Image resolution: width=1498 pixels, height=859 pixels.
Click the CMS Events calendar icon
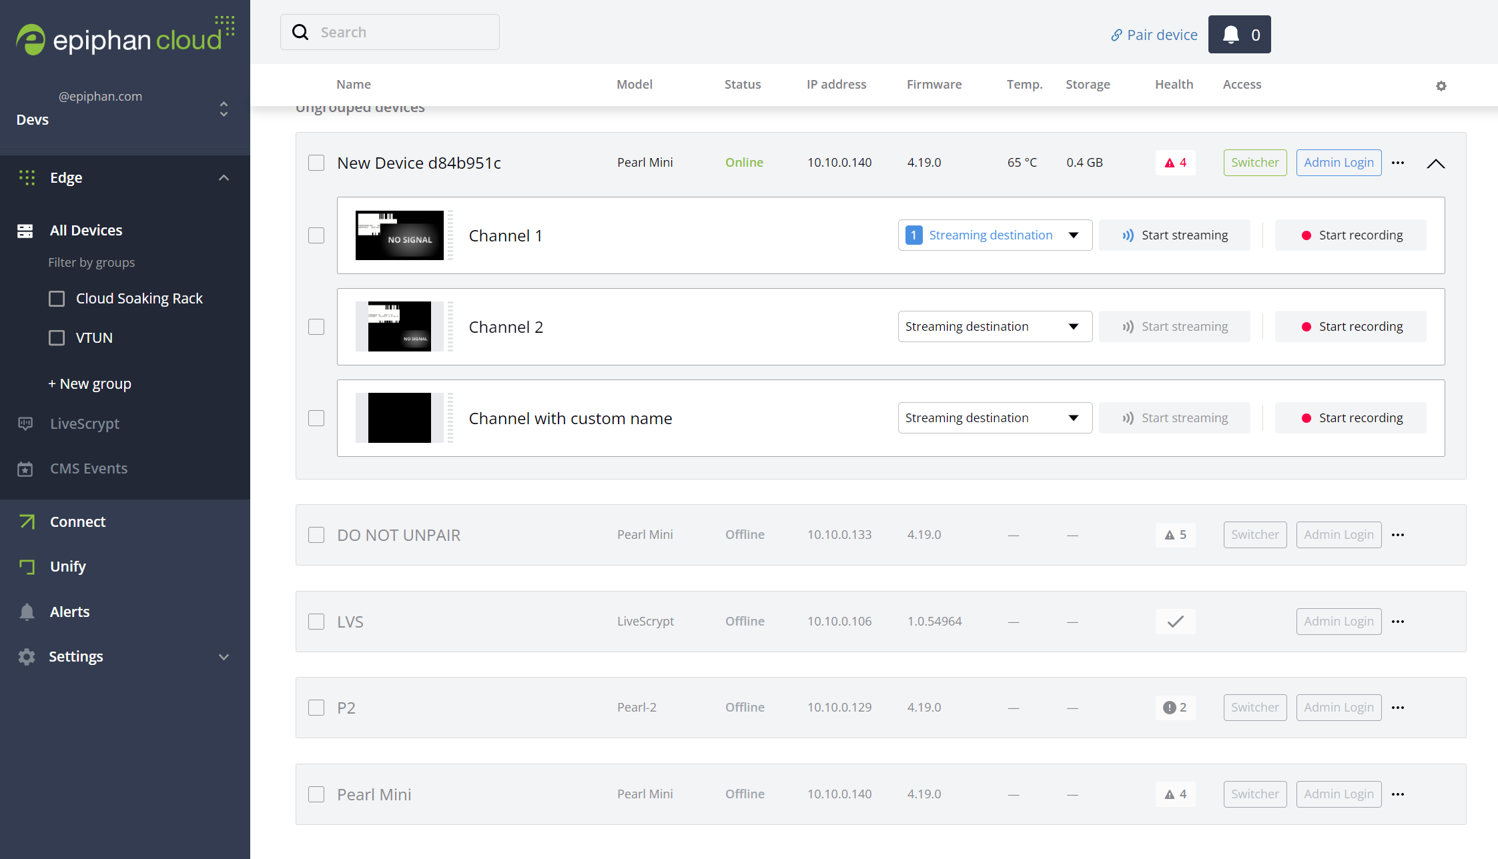[x=25, y=469]
